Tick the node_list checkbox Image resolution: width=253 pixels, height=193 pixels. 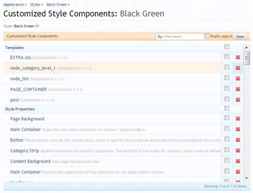pyautogui.click(x=227, y=77)
